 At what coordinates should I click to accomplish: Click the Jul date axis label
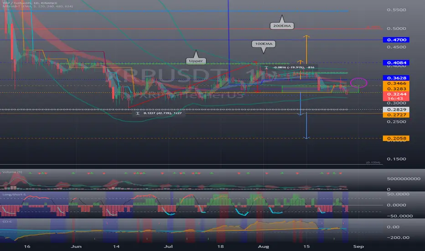coord(168,246)
